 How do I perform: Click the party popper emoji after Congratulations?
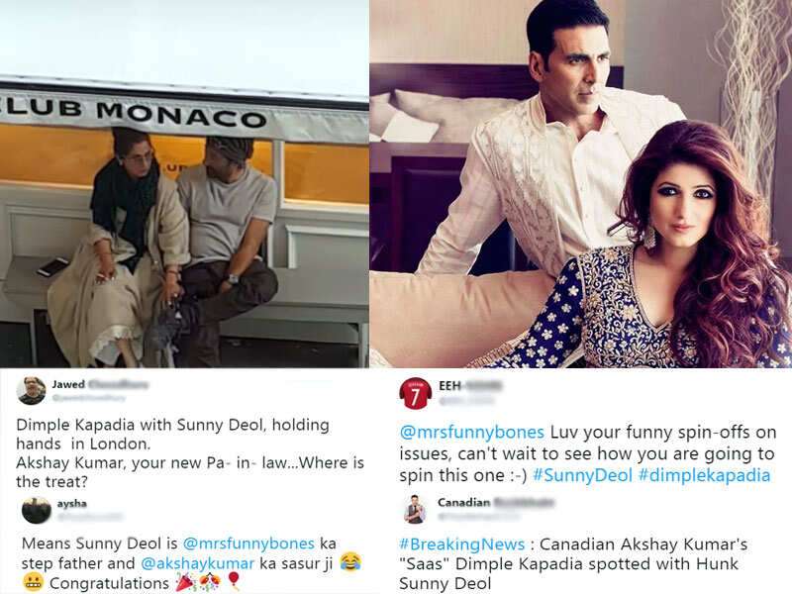pyautogui.click(x=185, y=582)
